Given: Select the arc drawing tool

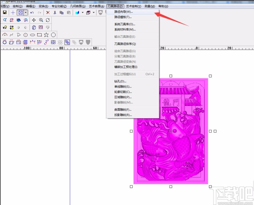Looking at the screenshot, I should pyautogui.click(x=5, y=35).
